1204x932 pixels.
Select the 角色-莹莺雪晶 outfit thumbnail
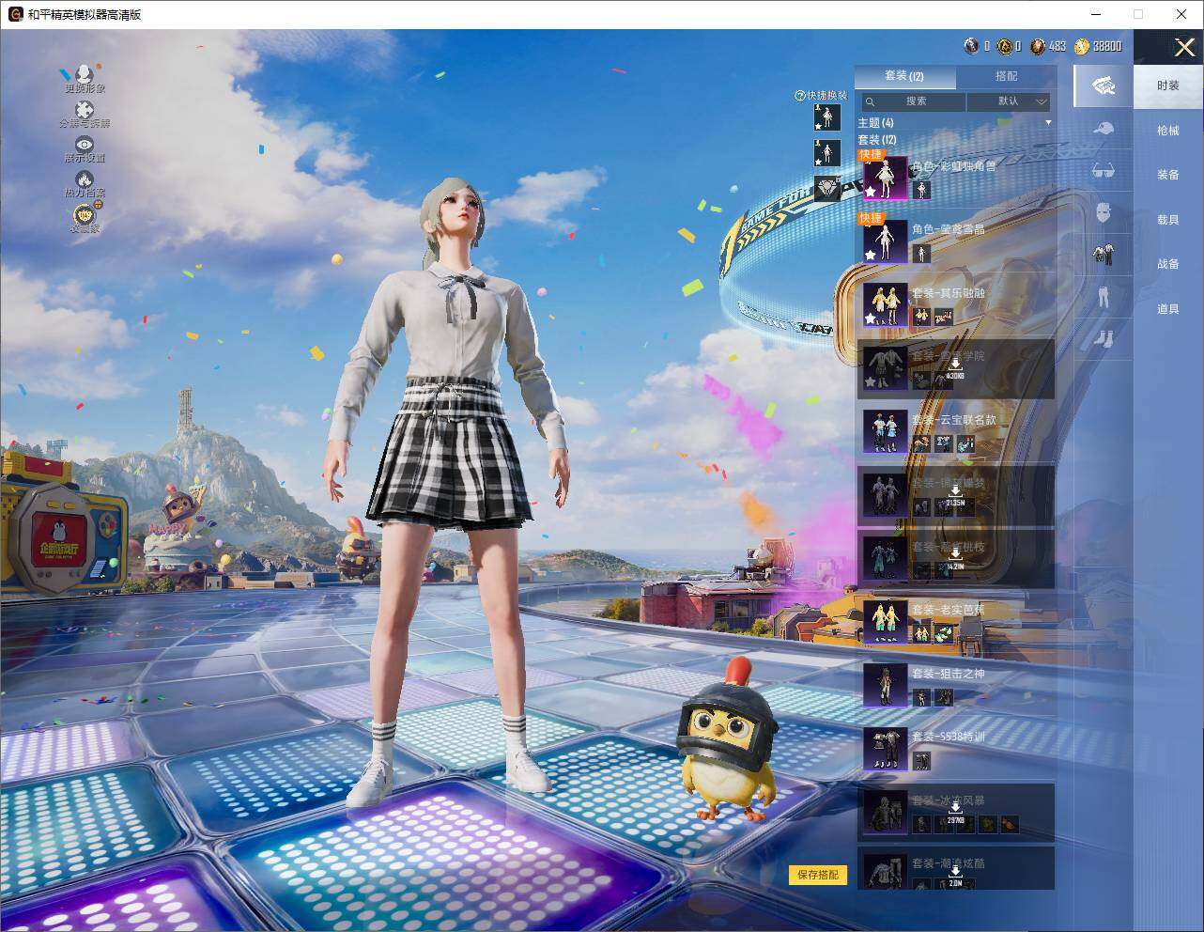pyautogui.click(x=885, y=241)
